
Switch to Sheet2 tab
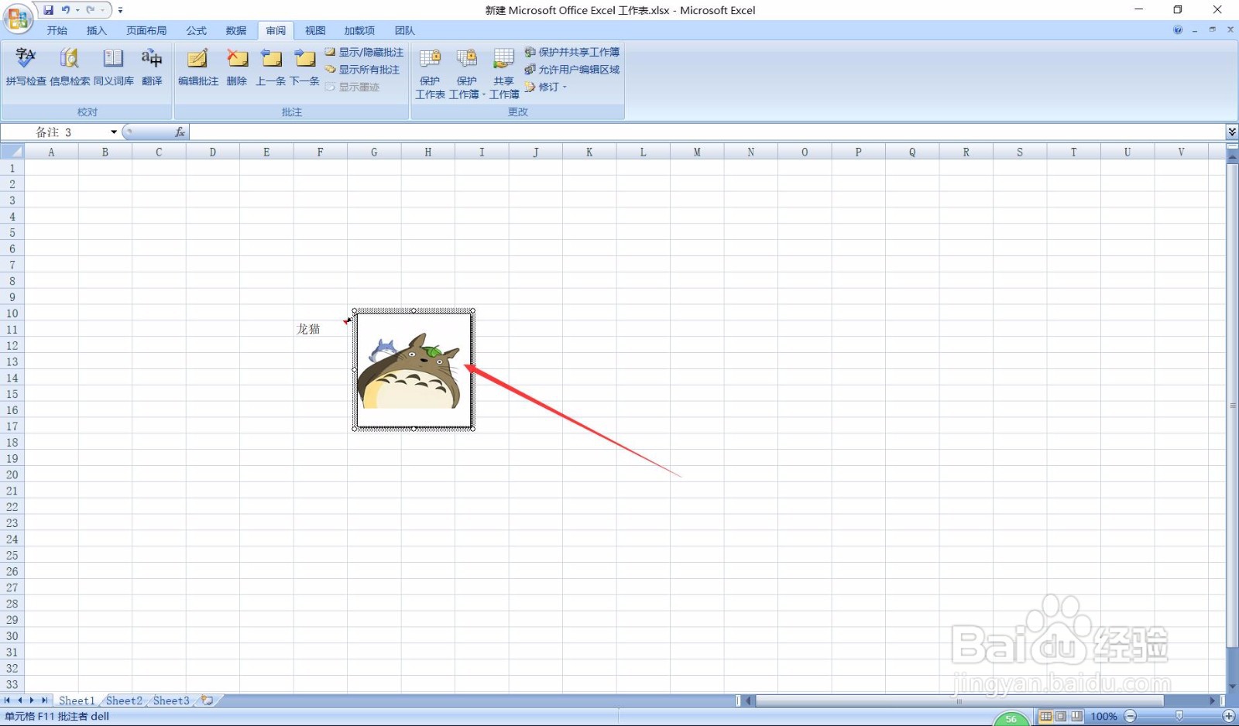(124, 700)
